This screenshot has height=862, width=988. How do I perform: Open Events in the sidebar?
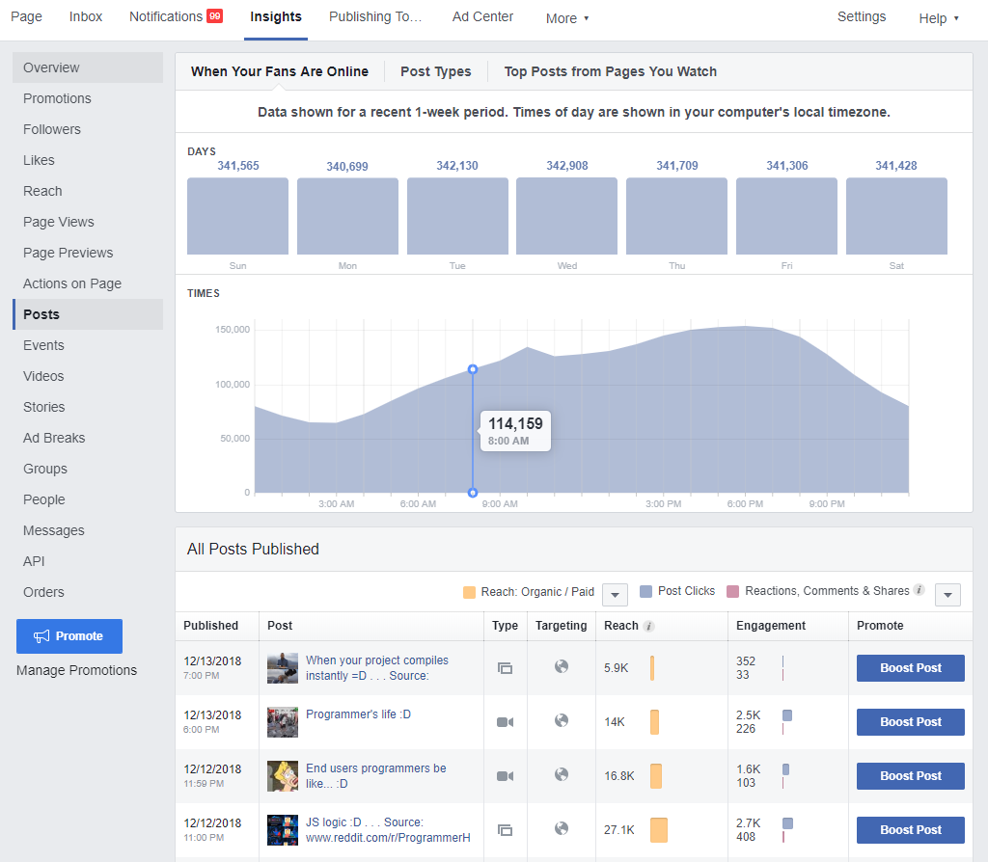[88, 345]
